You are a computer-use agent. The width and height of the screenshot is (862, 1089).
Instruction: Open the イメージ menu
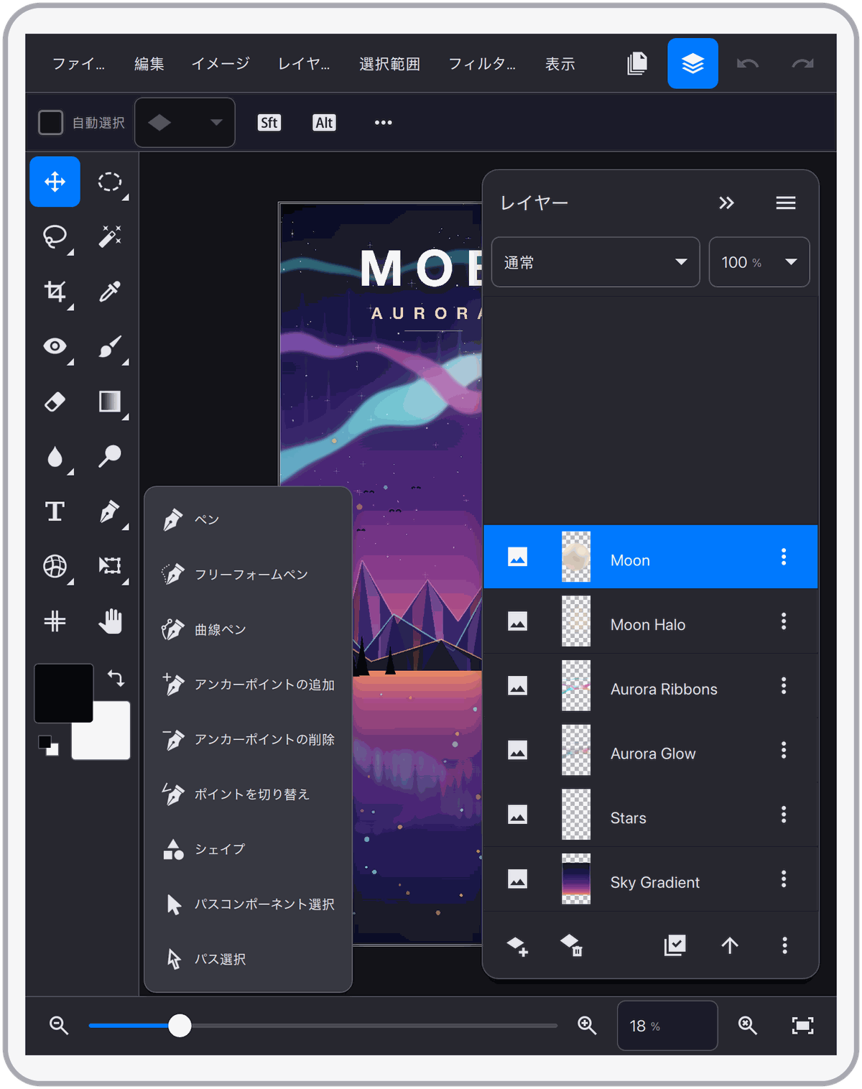[221, 64]
